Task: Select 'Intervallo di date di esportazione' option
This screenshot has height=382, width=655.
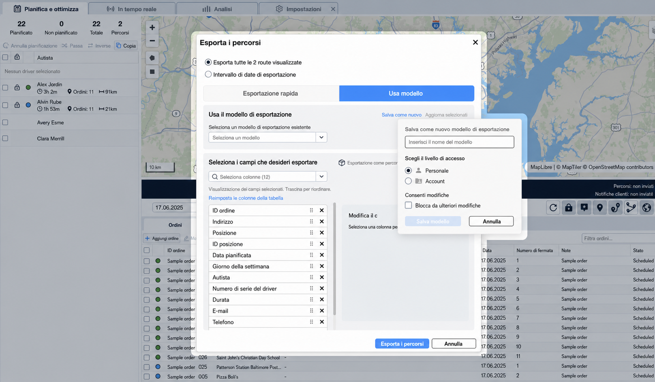Action: click(208, 74)
